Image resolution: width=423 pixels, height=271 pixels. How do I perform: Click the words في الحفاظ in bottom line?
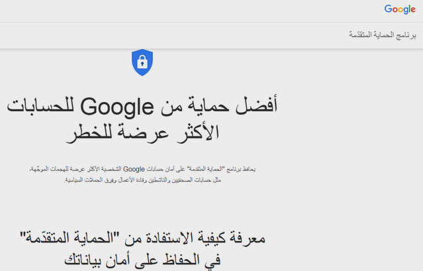coord(192,260)
